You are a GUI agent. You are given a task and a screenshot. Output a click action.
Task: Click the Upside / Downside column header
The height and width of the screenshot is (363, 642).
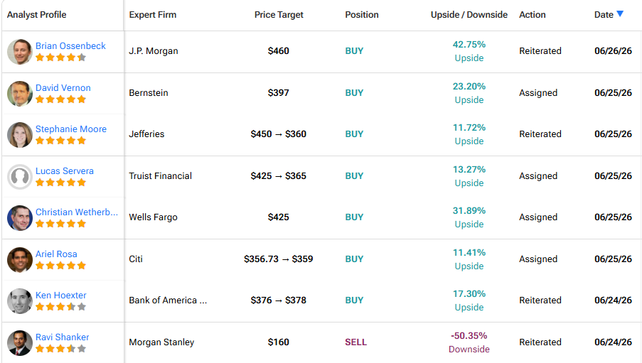[469, 15]
